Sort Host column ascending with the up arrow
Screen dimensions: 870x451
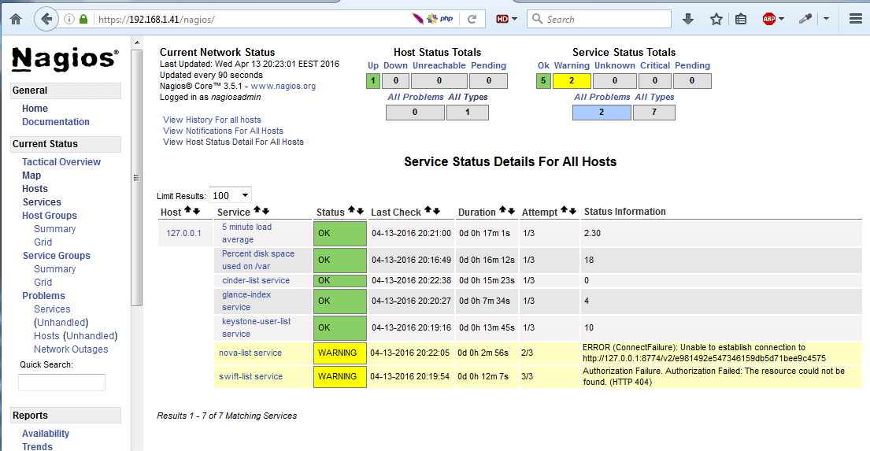pos(187,210)
